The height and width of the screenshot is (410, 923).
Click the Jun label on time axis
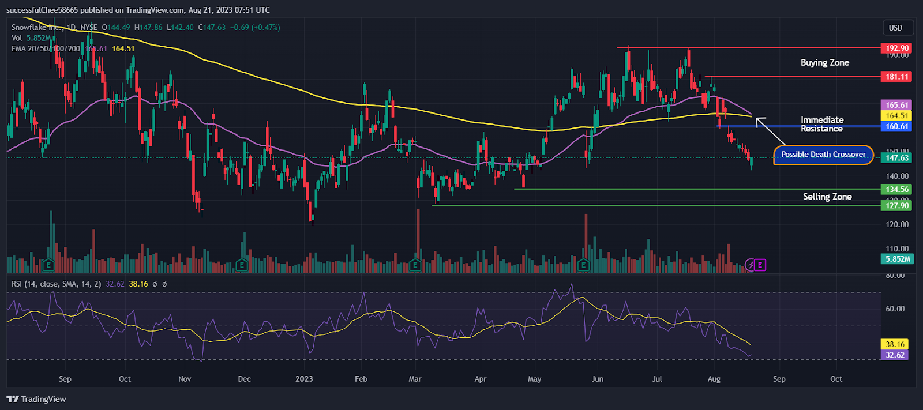(597, 379)
